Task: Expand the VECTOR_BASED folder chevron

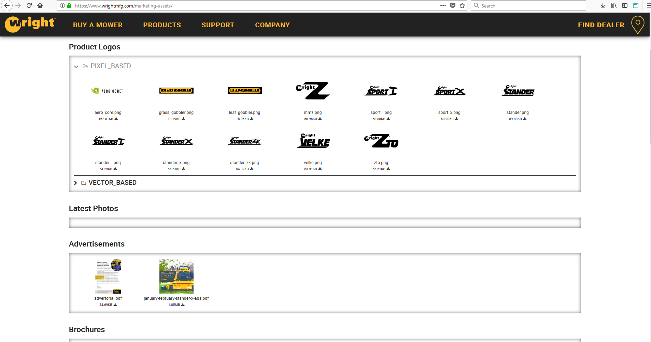Action: (75, 183)
